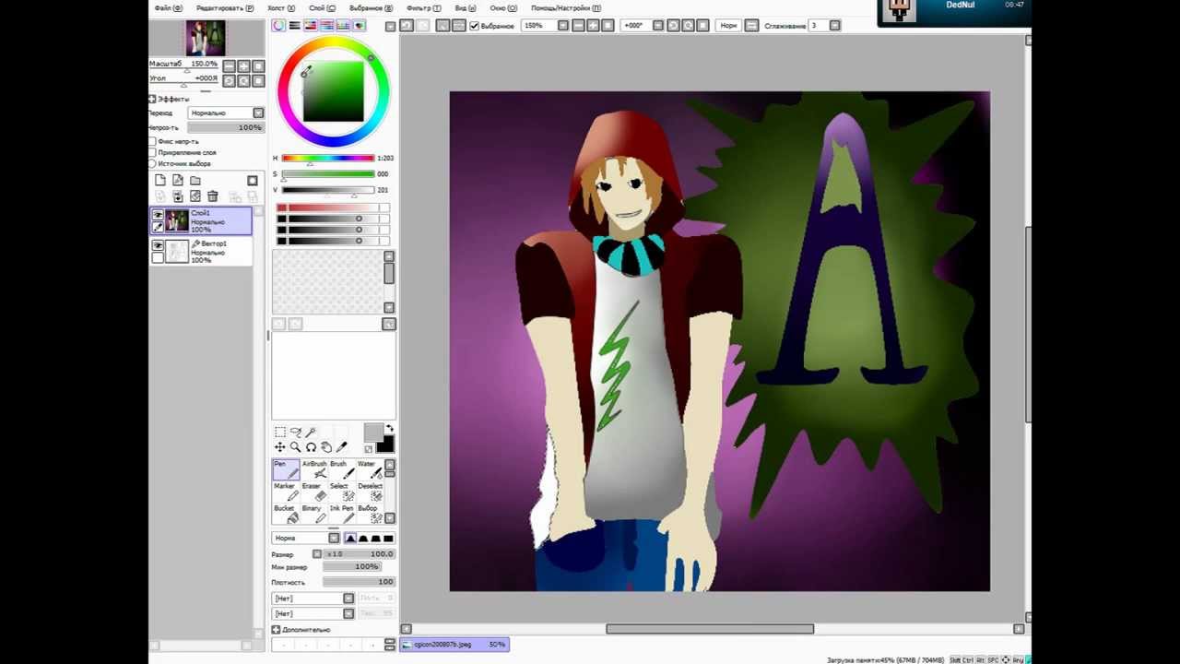Toggle HSV sliders panel display
The width and height of the screenshot is (1180, 664).
point(311,26)
